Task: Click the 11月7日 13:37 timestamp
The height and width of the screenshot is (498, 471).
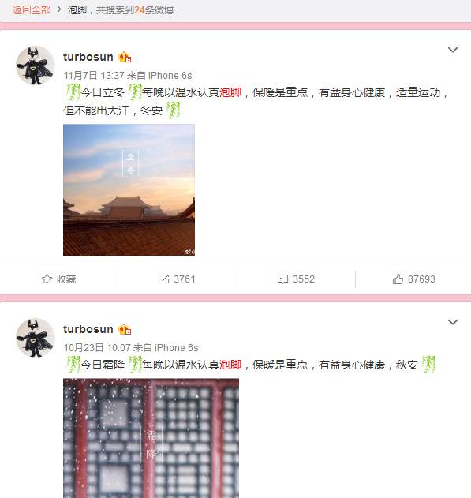Action: 94,76
